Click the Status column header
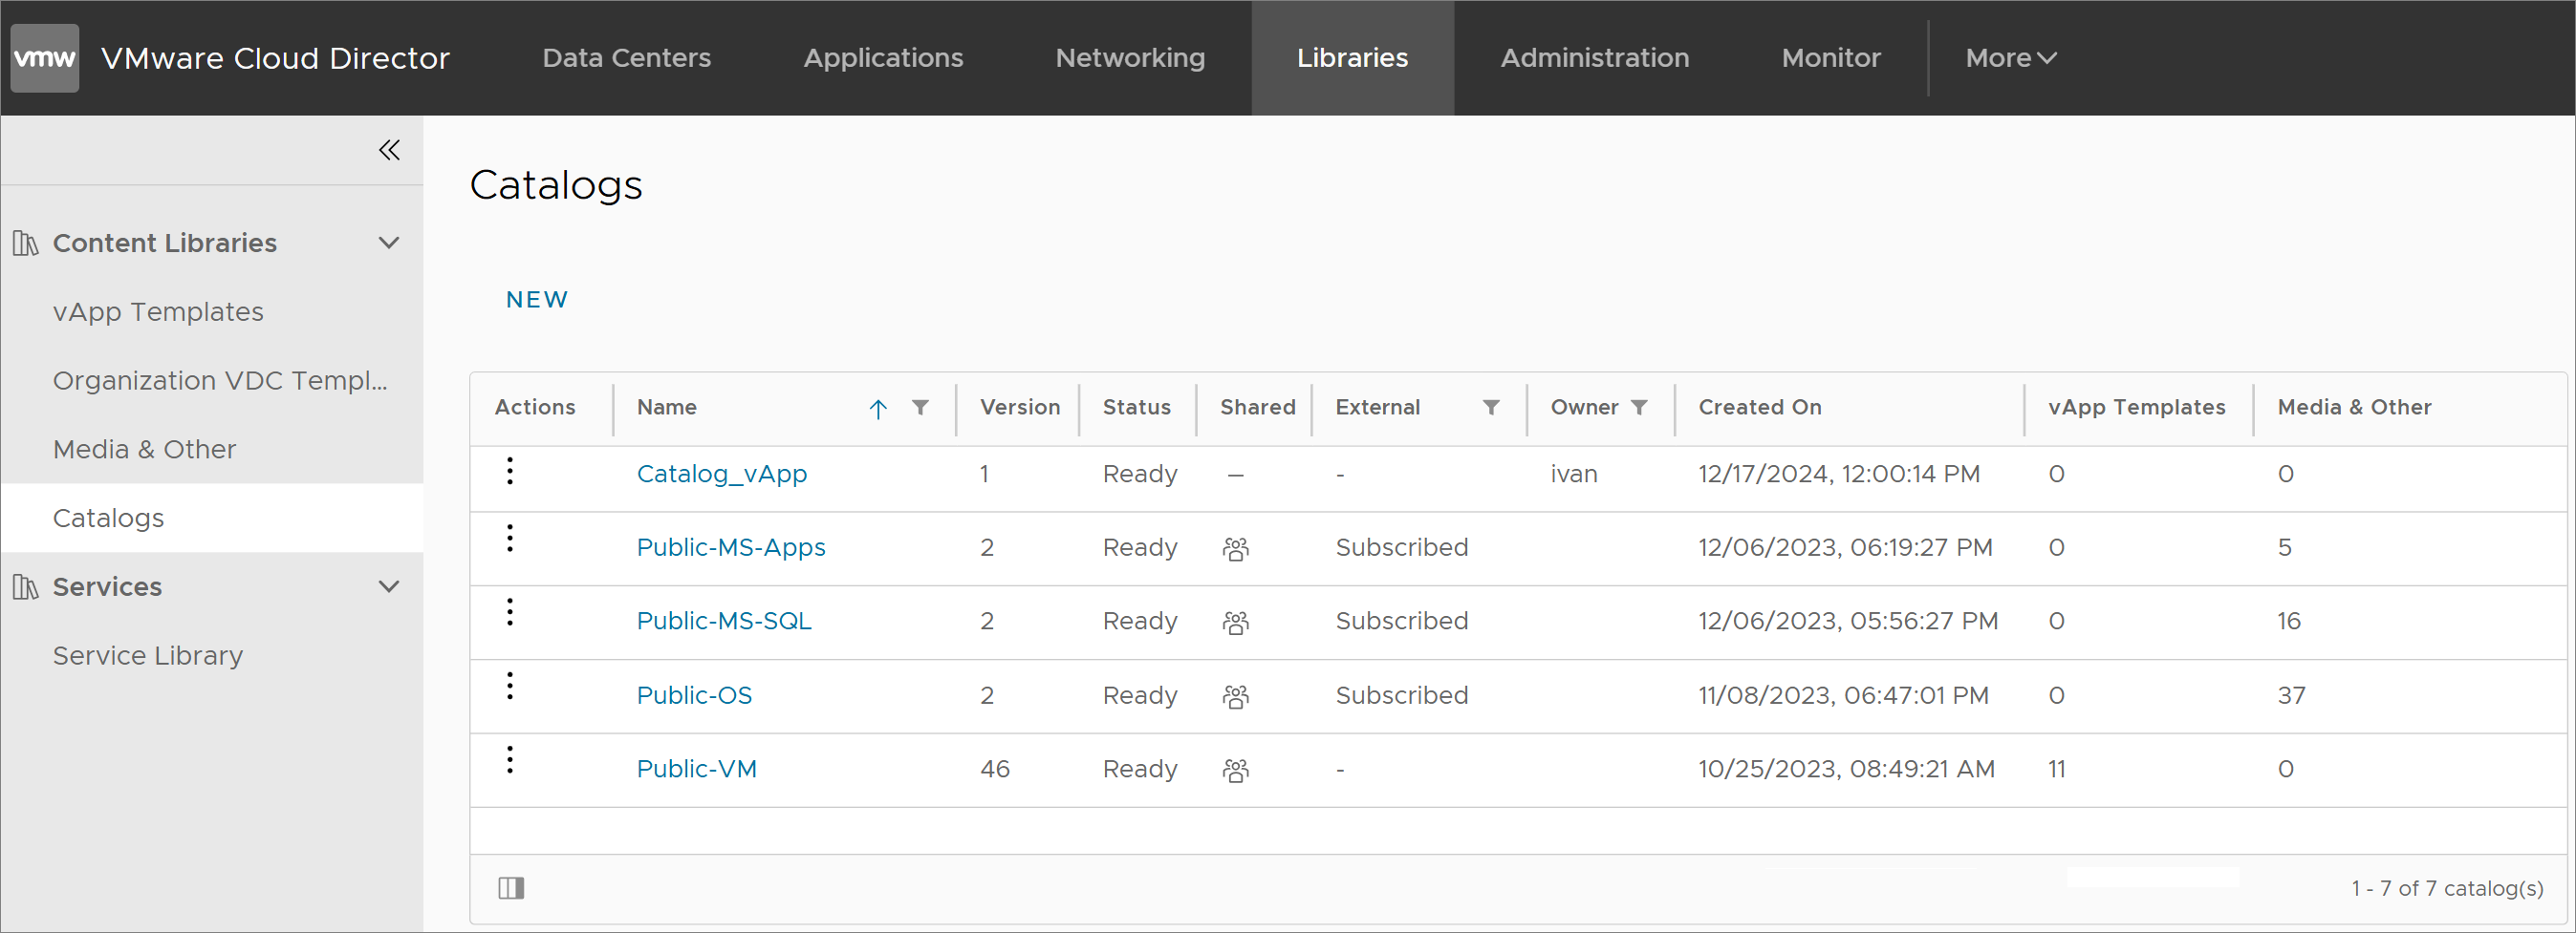This screenshot has width=2576, height=933. coord(1137,408)
